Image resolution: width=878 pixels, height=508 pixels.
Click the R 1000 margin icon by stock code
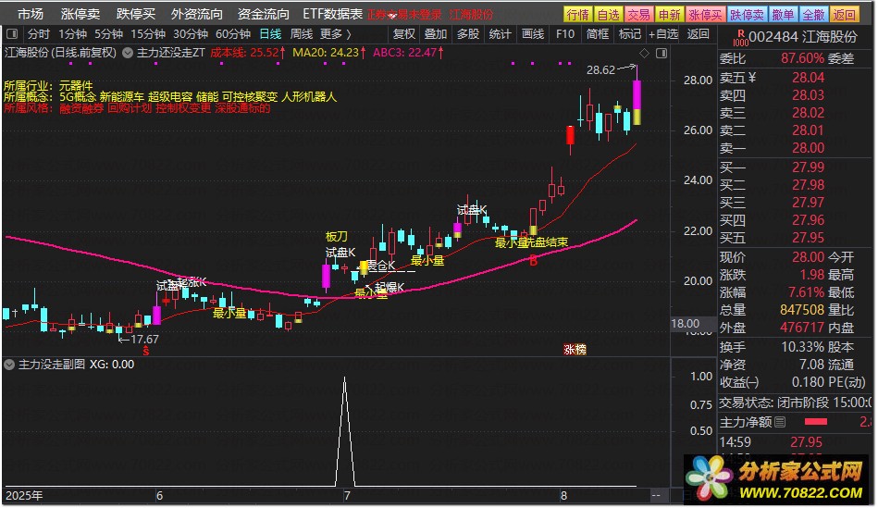pos(740,38)
